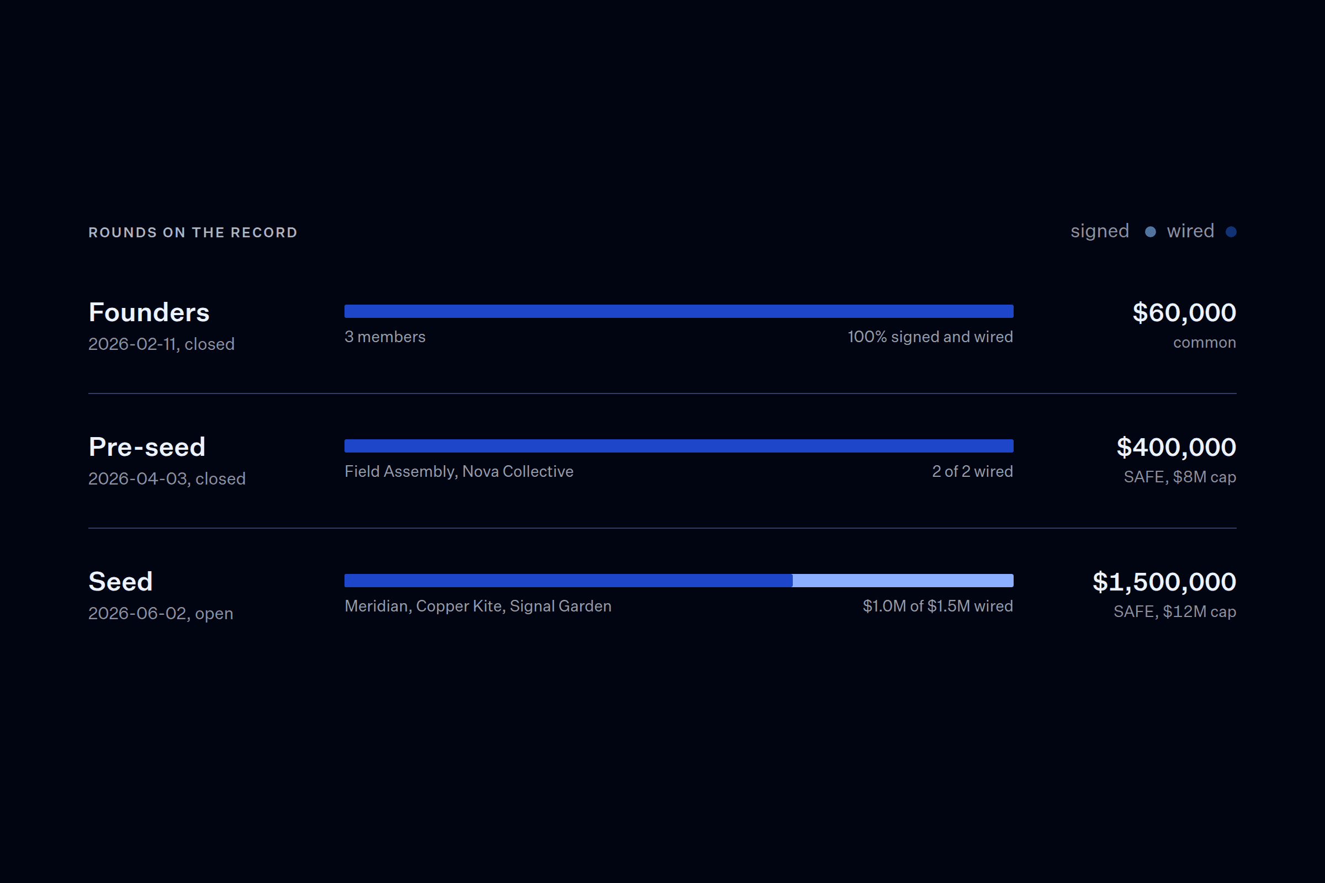Viewport: 1325px width, 883px height.
Task: Click the $60,000 amount
Action: point(1184,312)
